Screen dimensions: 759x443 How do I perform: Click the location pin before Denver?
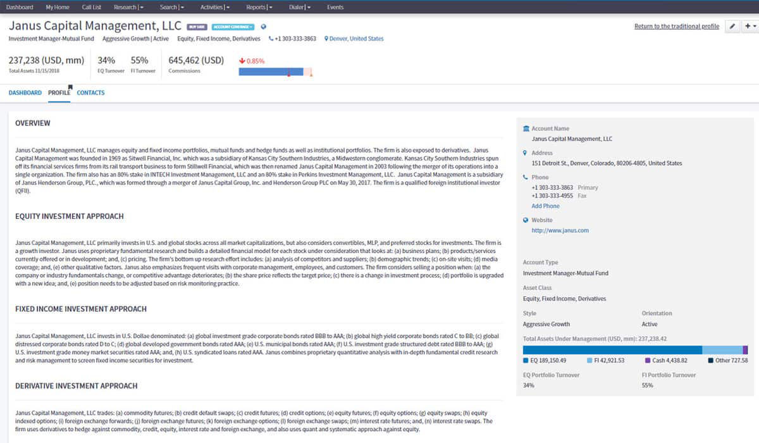[x=326, y=39]
